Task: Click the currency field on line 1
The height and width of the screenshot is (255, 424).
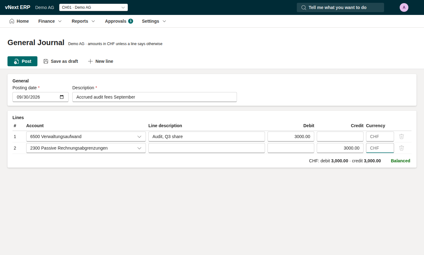Action: click(380, 137)
